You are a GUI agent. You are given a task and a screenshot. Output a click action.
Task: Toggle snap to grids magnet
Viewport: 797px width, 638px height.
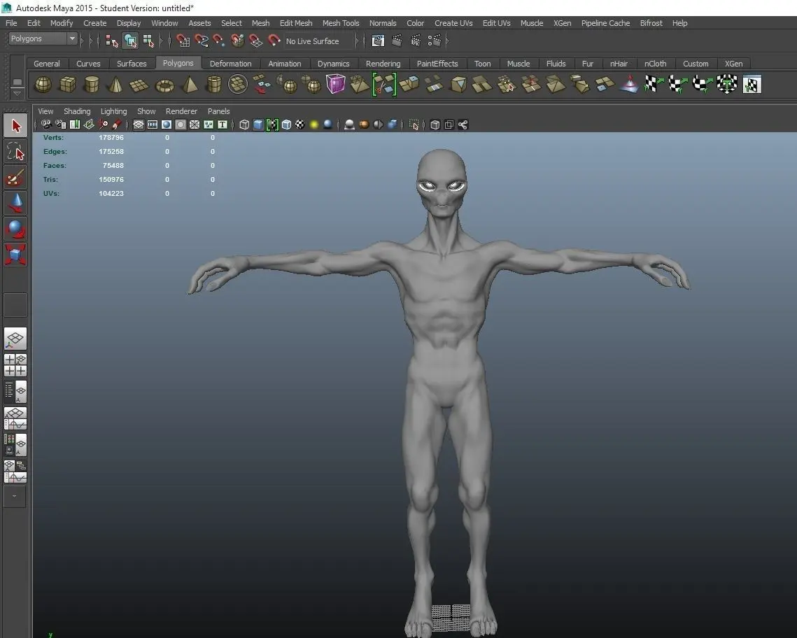183,41
